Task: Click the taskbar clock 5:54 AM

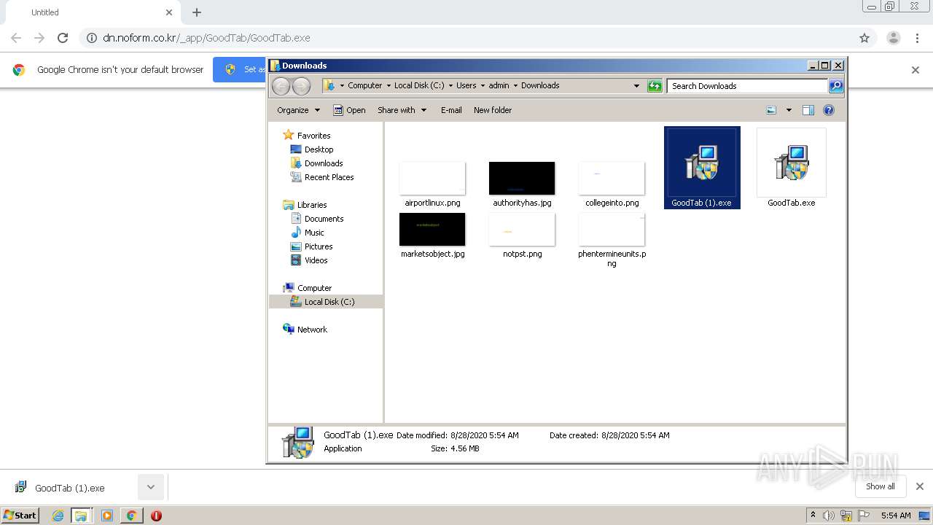Action: tap(896, 516)
